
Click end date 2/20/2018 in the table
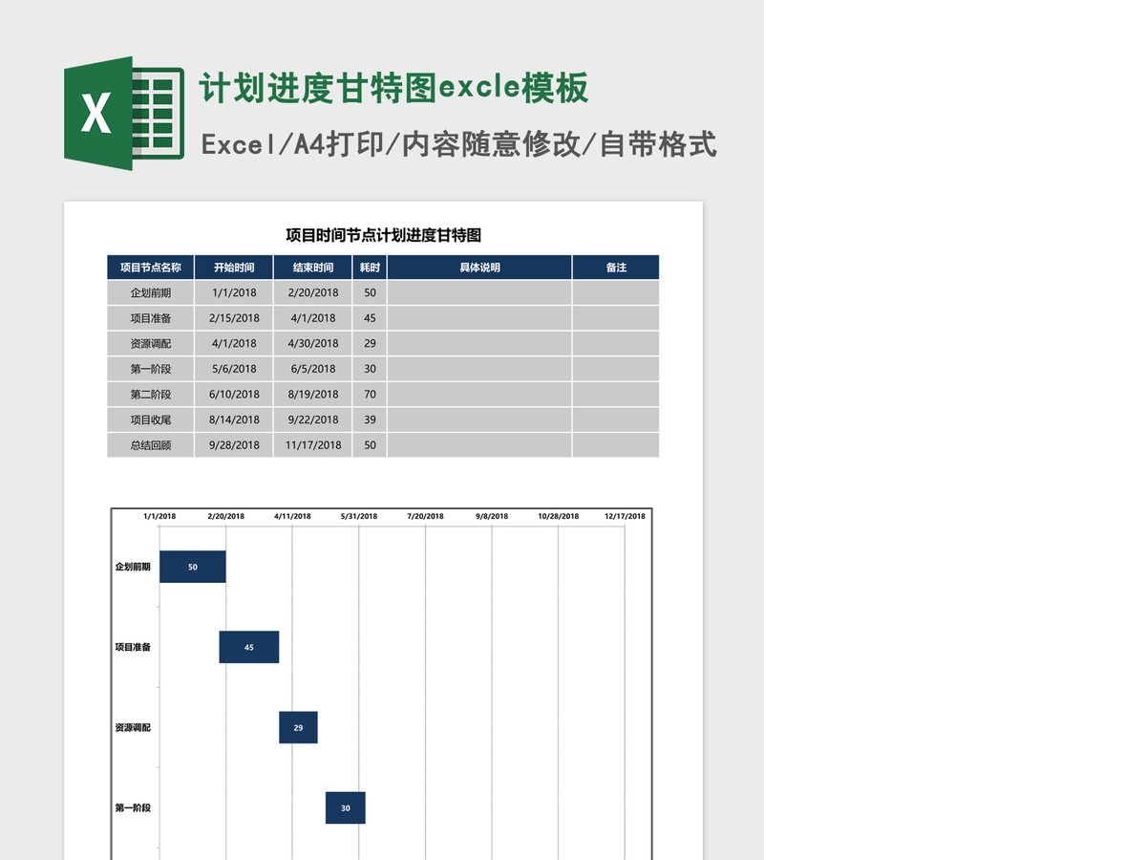pyautogui.click(x=313, y=293)
